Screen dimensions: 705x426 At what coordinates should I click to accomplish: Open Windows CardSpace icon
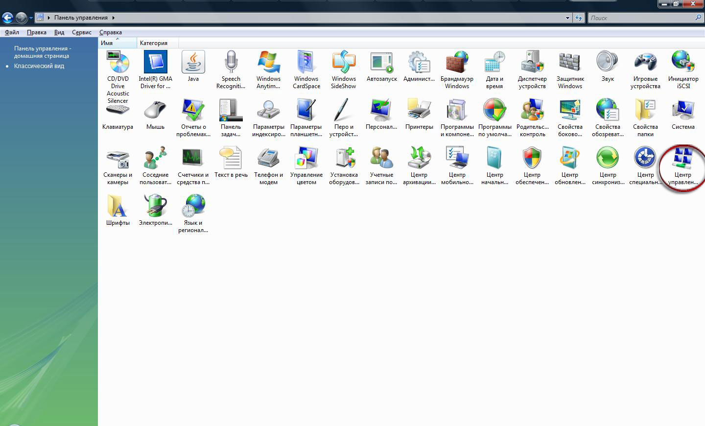click(x=306, y=63)
